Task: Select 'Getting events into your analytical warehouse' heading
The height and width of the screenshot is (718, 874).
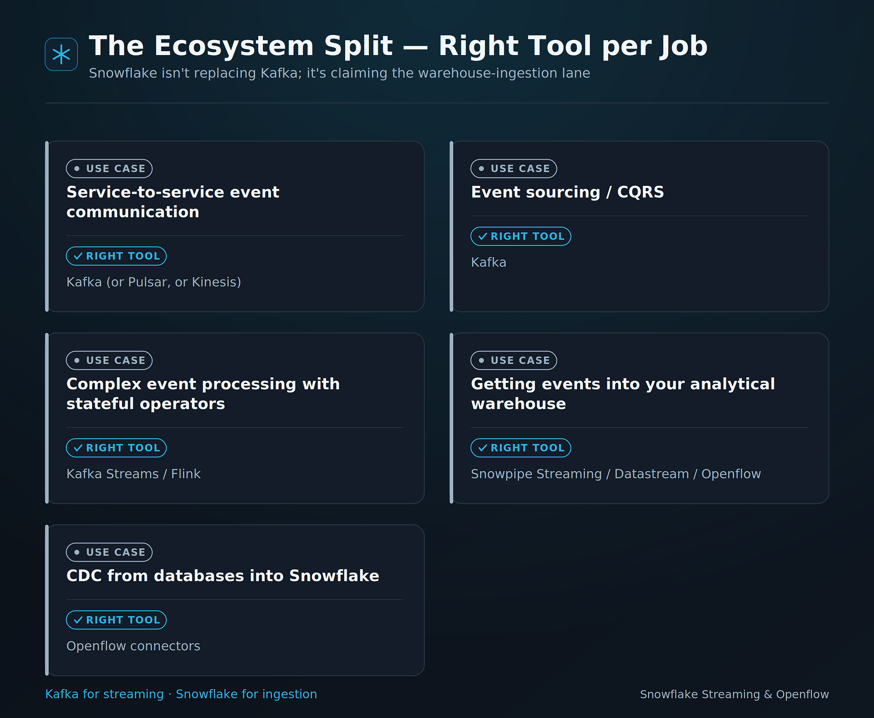Action: point(623,394)
